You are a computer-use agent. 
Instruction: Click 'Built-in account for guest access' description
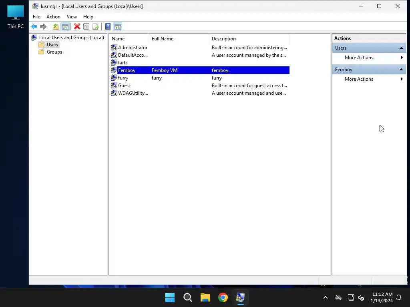[249, 86]
